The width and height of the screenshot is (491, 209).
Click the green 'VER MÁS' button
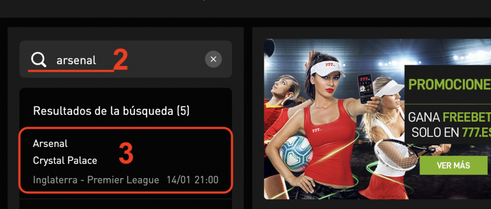453,166
